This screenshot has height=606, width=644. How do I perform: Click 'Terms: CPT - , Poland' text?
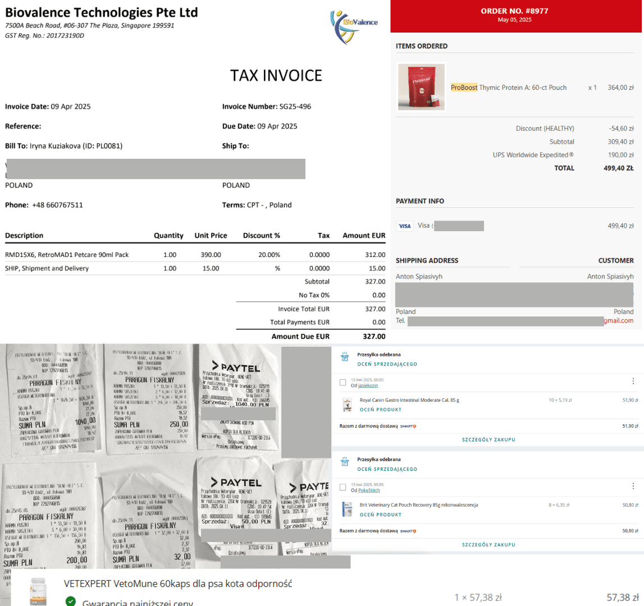coord(257,205)
